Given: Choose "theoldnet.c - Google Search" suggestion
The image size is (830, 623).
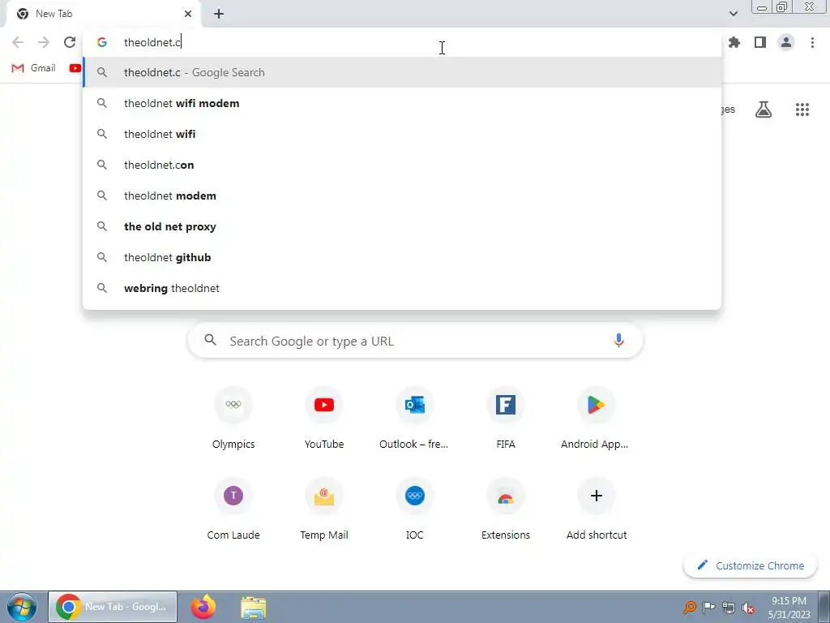Looking at the screenshot, I should [x=402, y=72].
